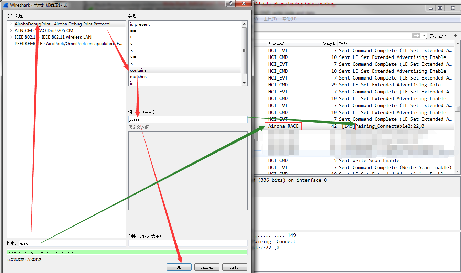Viewport: 461px width, 273px height.
Task: Expand the IEEE 802.11 wireless LAN node
Action: pos(11,37)
